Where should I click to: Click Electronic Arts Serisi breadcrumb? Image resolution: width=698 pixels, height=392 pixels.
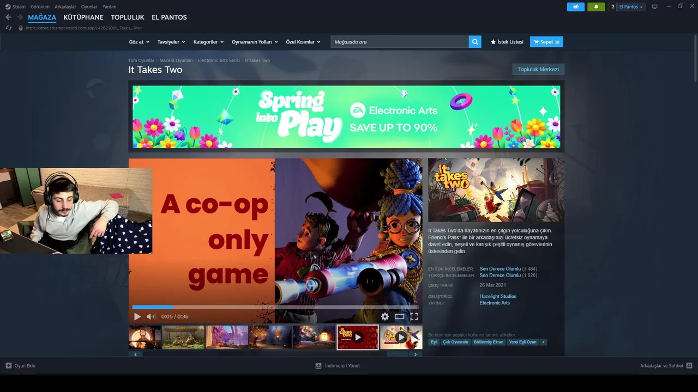pyautogui.click(x=219, y=60)
